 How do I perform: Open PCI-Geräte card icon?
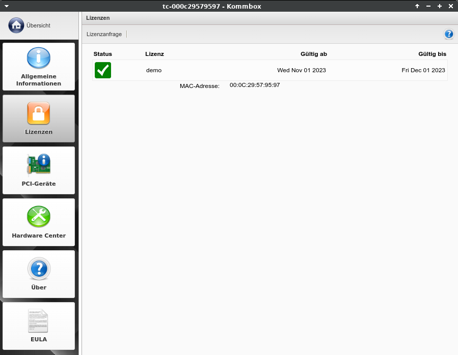coord(39,164)
